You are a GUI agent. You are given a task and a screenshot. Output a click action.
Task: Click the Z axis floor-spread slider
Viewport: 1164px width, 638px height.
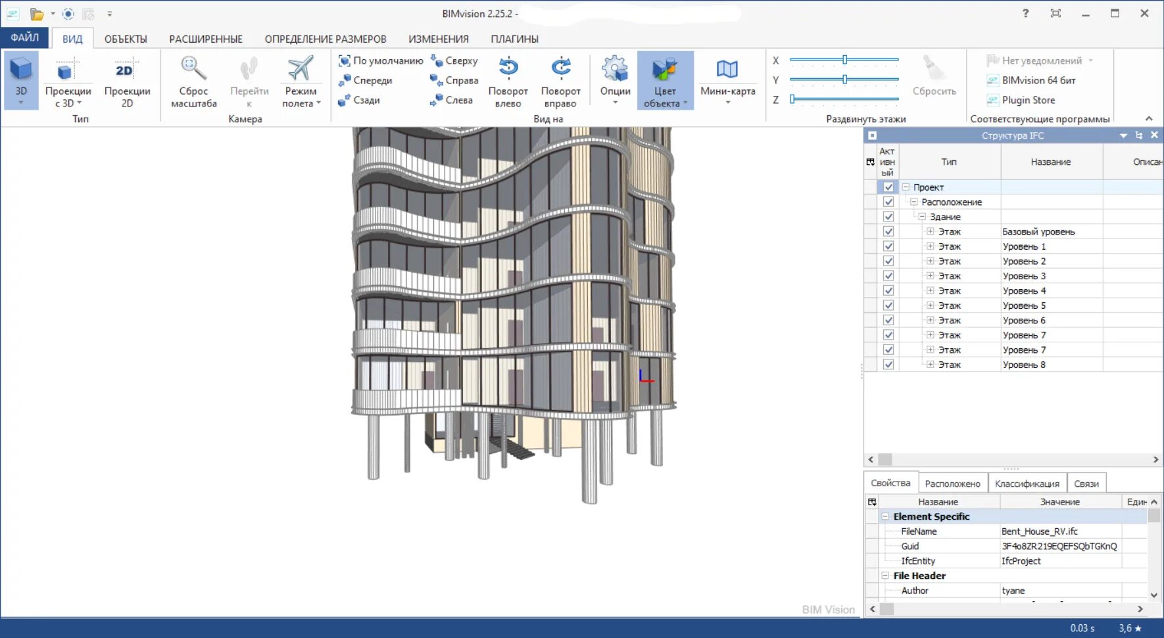(844, 99)
